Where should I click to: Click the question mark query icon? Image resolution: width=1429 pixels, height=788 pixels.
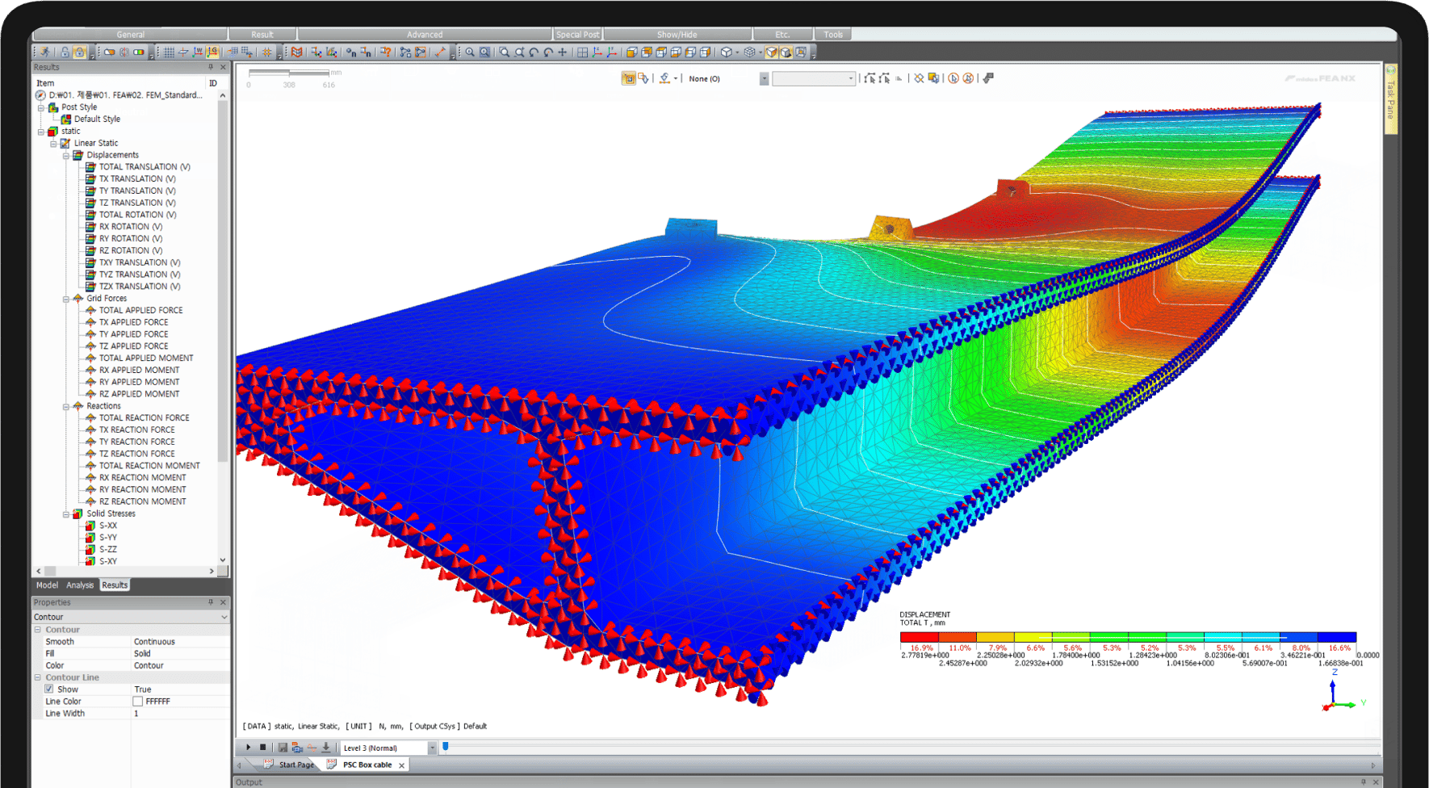(386, 52)
